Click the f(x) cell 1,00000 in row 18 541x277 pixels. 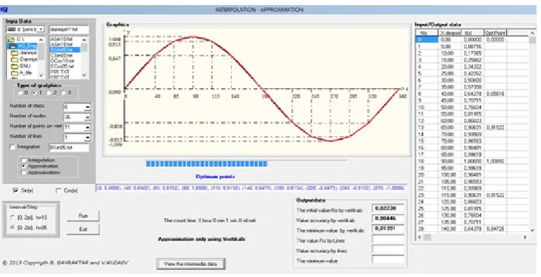[473, 161]
